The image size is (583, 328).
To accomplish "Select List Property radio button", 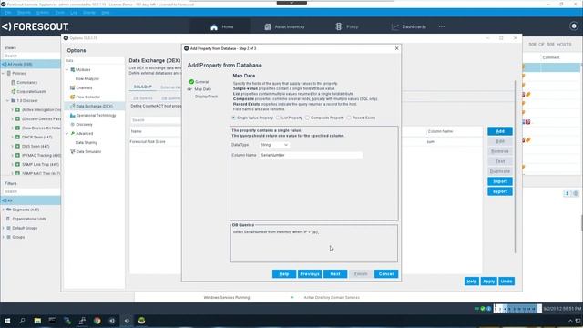I will click(278, 118).
